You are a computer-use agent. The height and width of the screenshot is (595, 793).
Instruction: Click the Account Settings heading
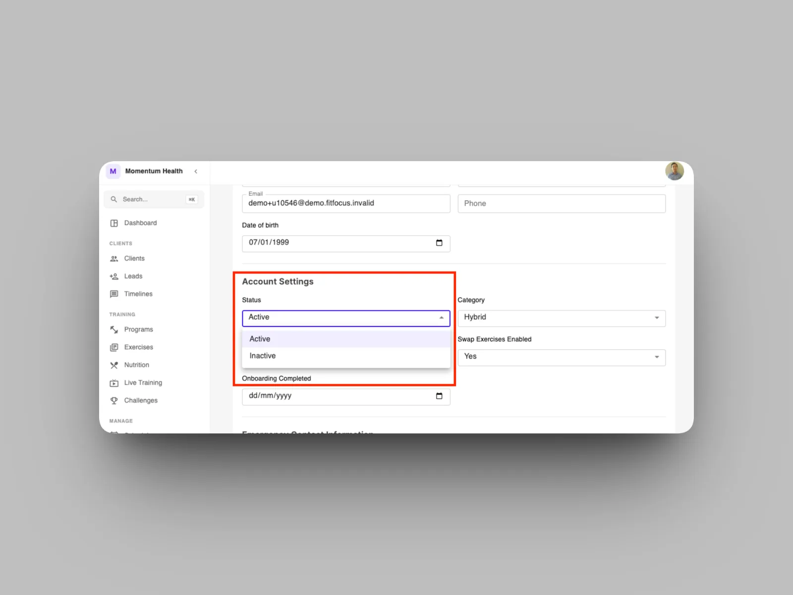point(278,282)
